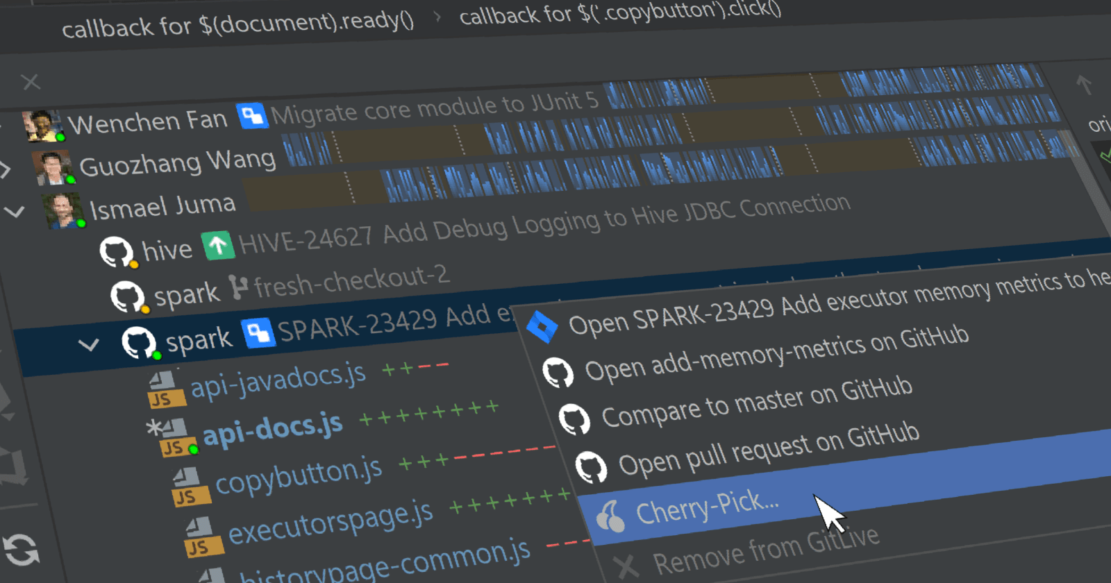Click the blue pull request icon beside SPARK-23429

[258, 332]
